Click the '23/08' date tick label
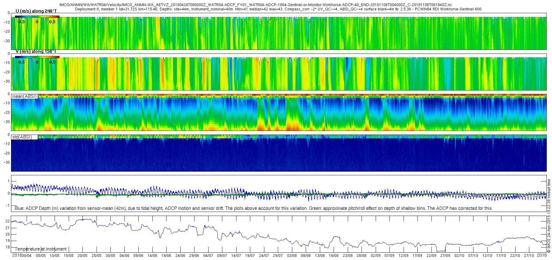Viewport: 552px width, 260px height. click(348, 256)
